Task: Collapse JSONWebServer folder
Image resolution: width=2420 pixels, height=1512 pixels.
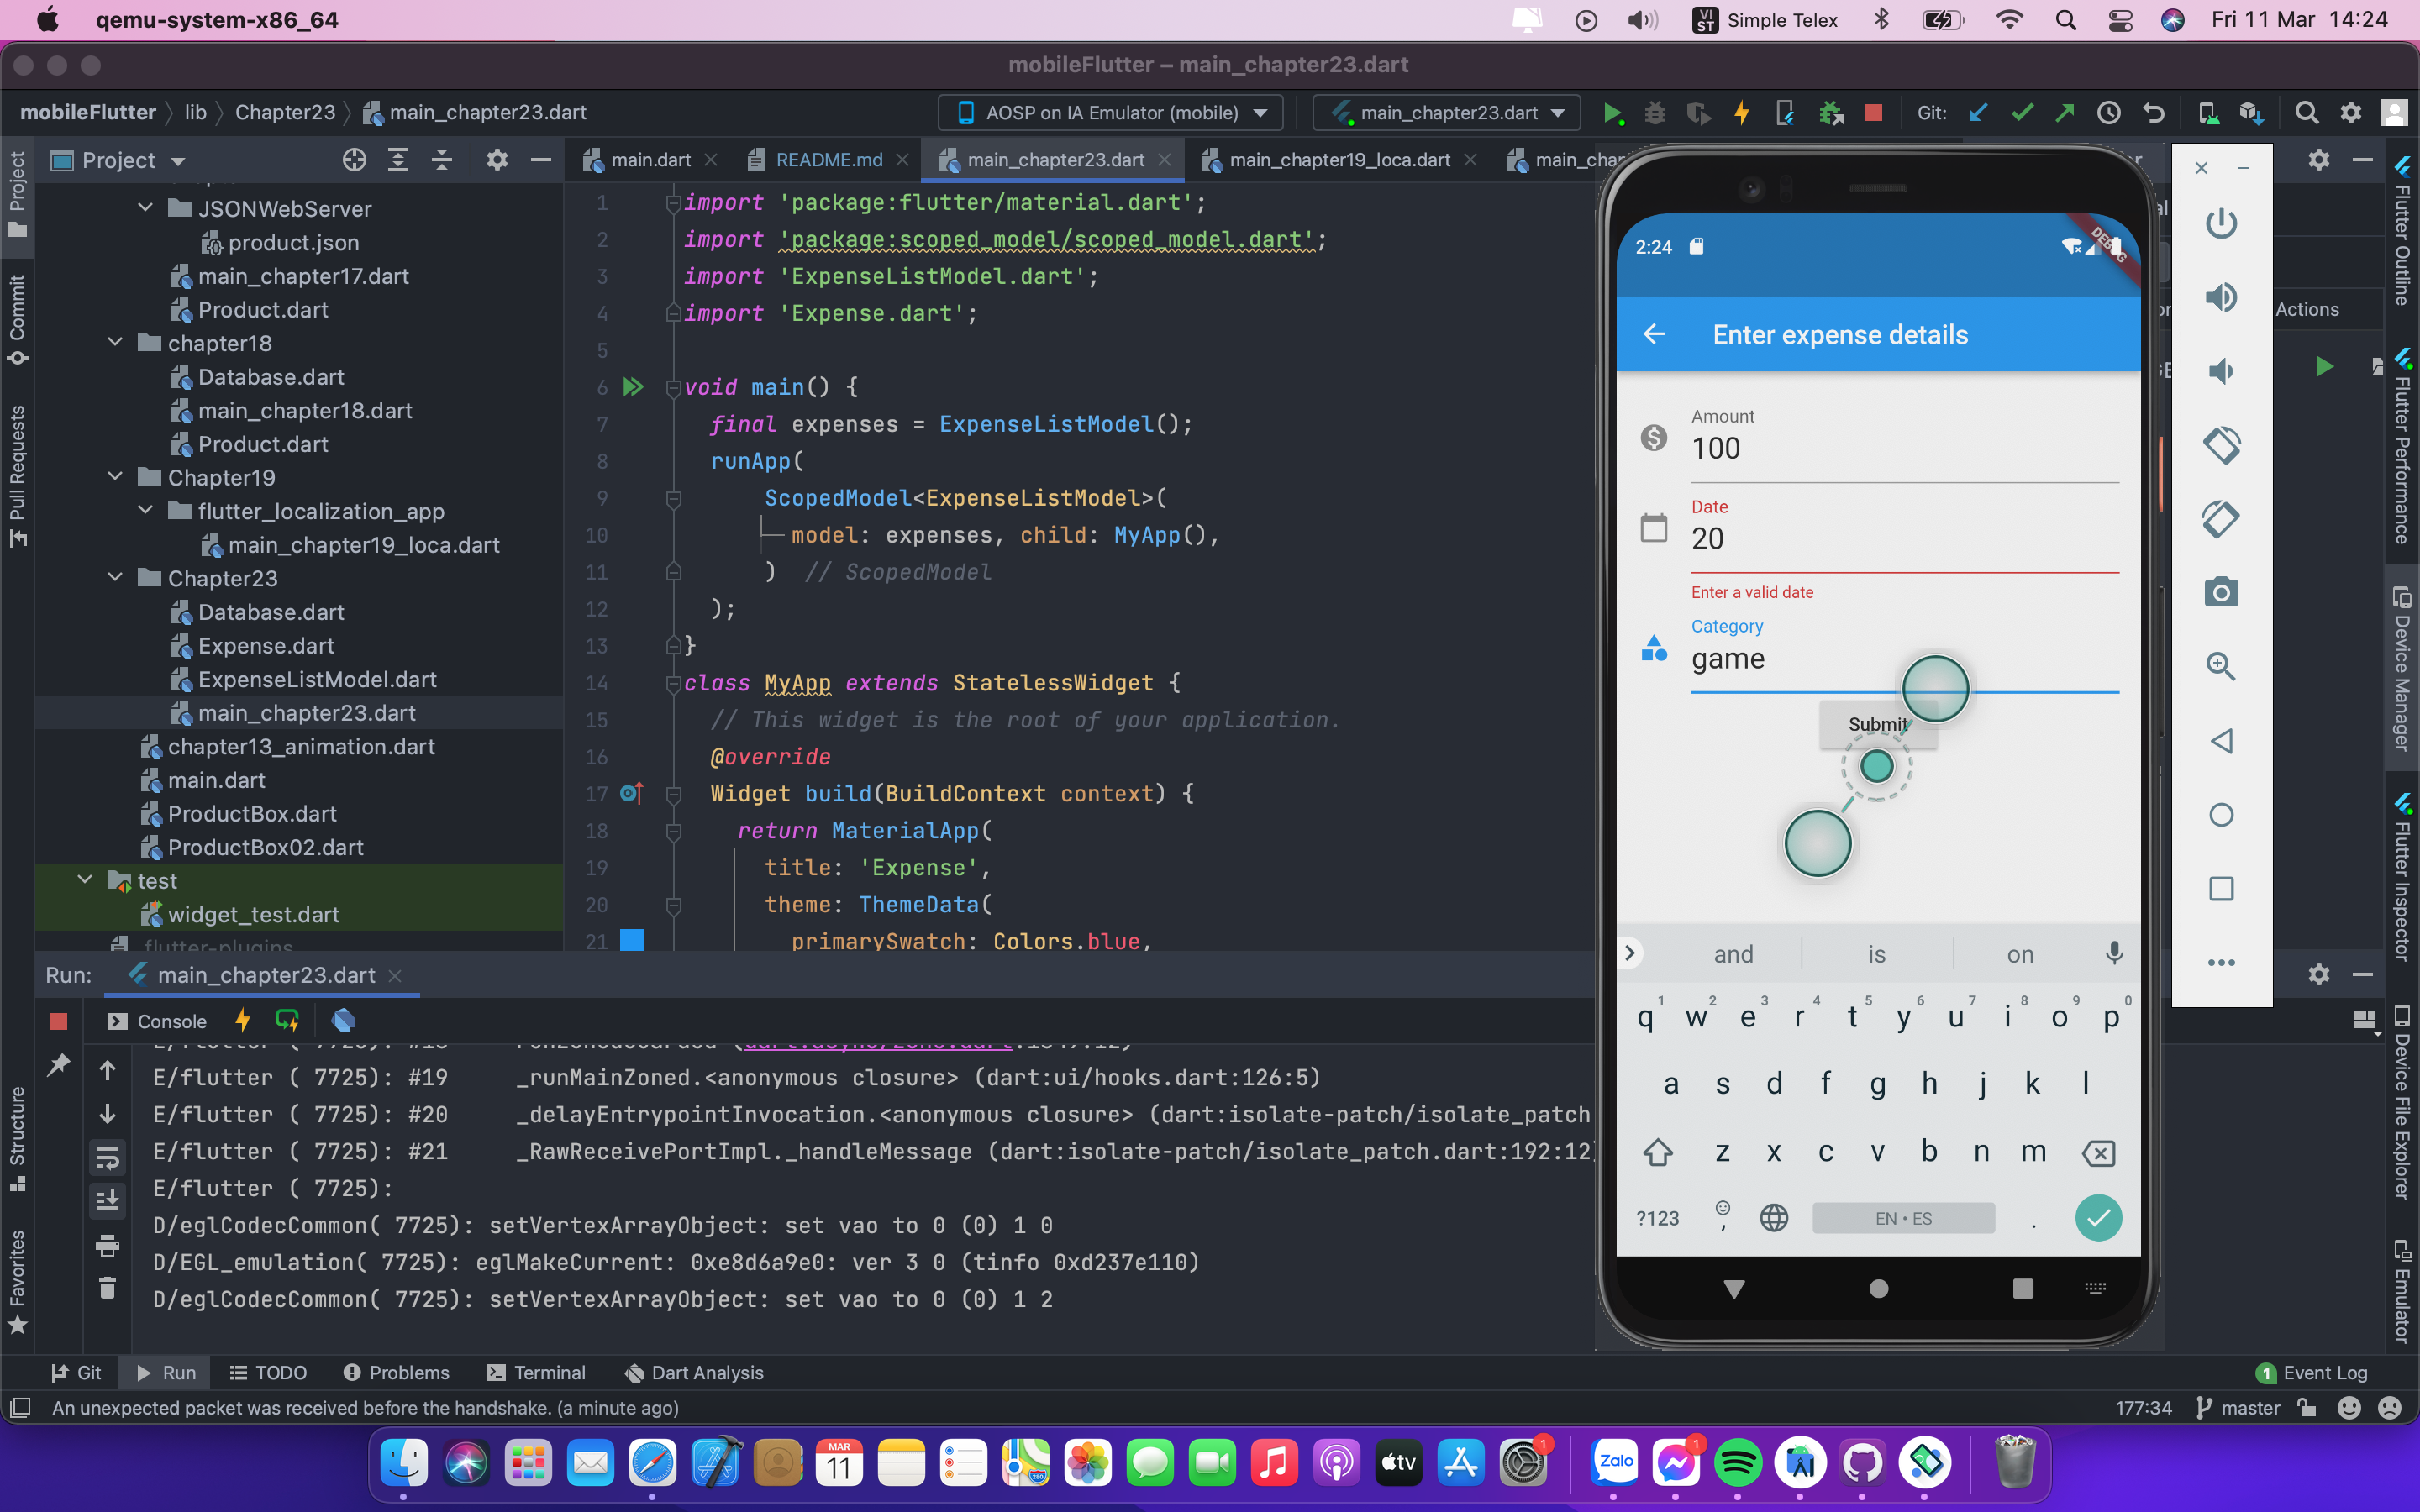Action: [146, 208]
